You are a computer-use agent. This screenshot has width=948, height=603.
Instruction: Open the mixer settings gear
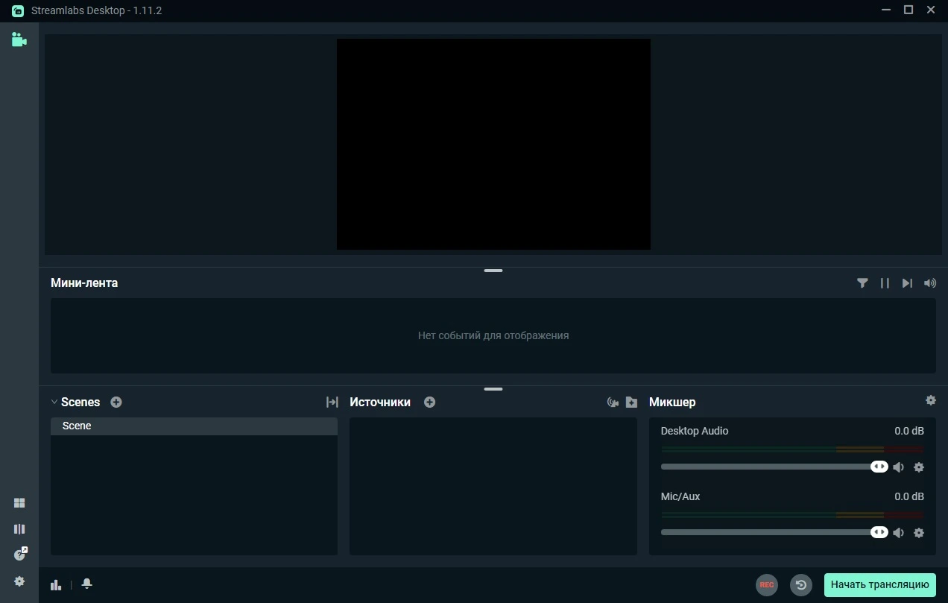[x=930, y=400]
